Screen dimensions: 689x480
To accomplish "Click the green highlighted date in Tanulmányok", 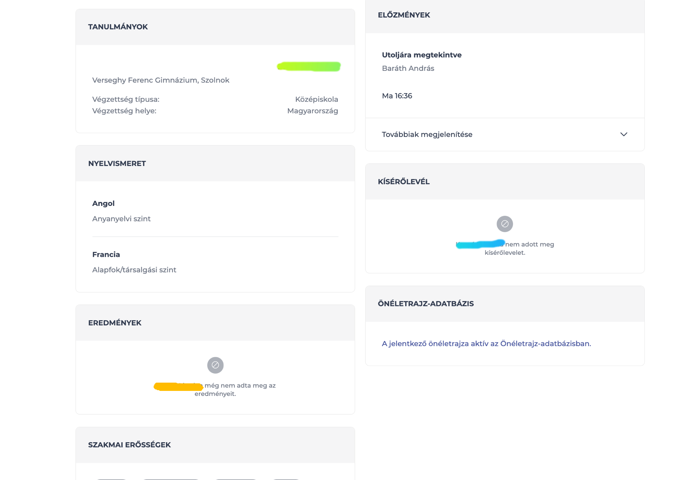I will click(x=309, y=66).
